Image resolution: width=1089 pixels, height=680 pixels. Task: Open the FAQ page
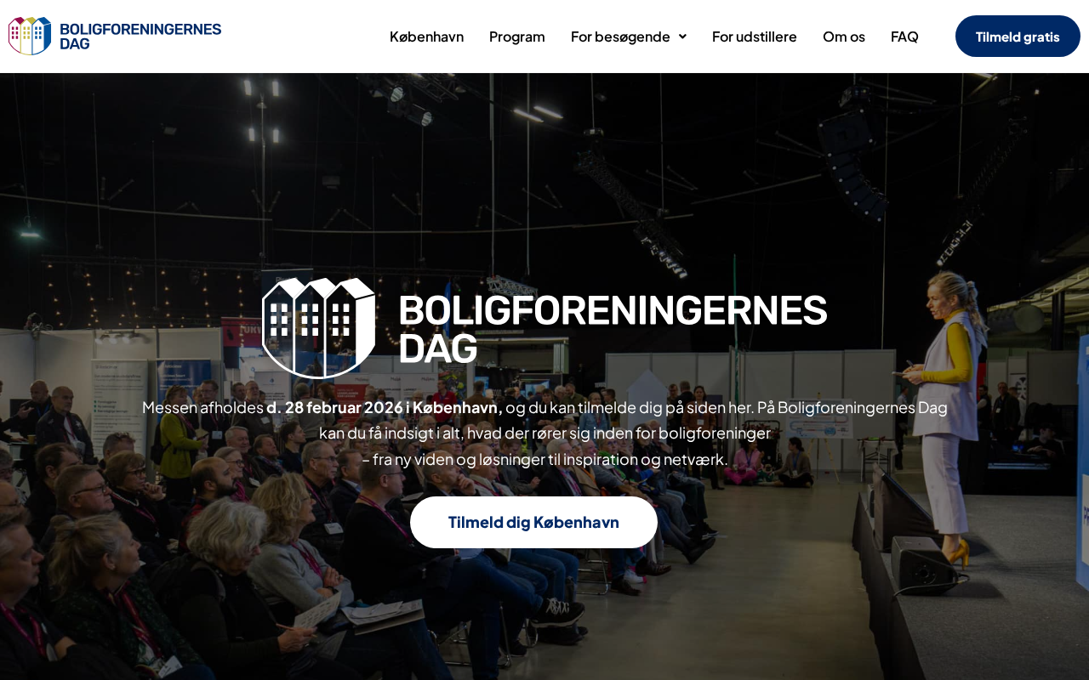click(x=904, y=37)
